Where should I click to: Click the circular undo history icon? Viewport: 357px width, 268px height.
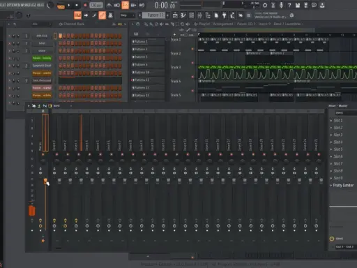[x=265, y=5]
